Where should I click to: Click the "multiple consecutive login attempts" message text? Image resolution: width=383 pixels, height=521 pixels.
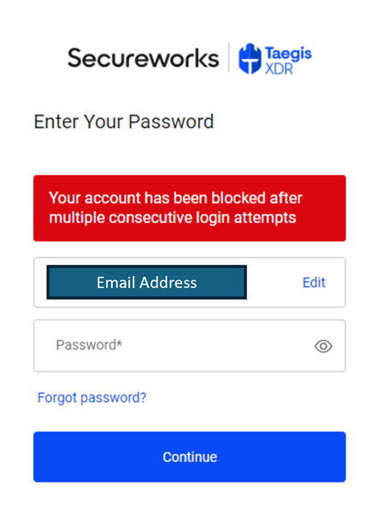(x=173, y=218)
